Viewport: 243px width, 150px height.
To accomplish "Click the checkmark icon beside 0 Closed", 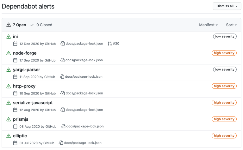I will (32, 25).
